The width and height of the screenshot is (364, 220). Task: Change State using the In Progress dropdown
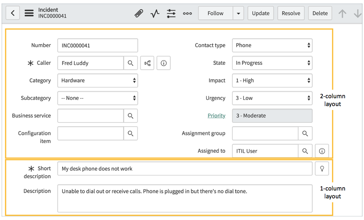tap(272, 63)
